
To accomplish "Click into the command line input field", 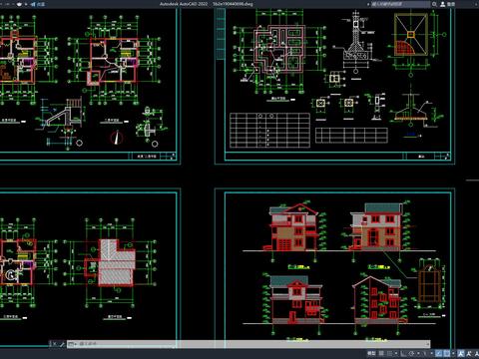I will [252, 344].
